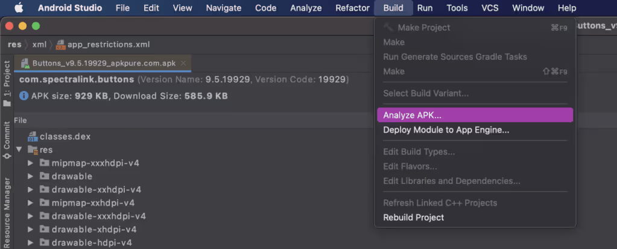Click the xml breadcrumb

point(39,45)
